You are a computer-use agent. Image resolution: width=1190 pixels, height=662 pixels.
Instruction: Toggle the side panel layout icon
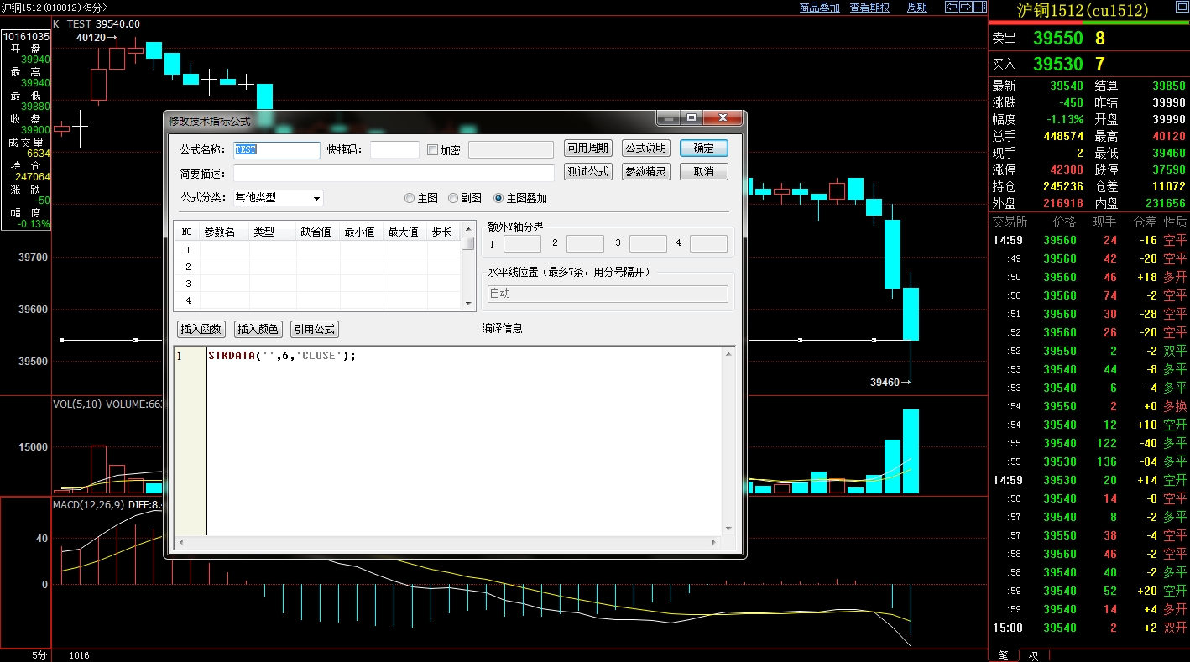coord(979,8)
